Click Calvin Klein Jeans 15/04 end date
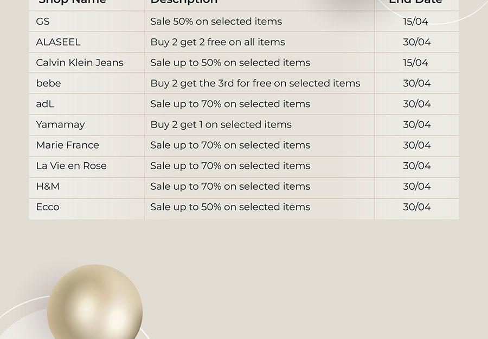Viewport: 488px width, 339px height. (415, 63)
